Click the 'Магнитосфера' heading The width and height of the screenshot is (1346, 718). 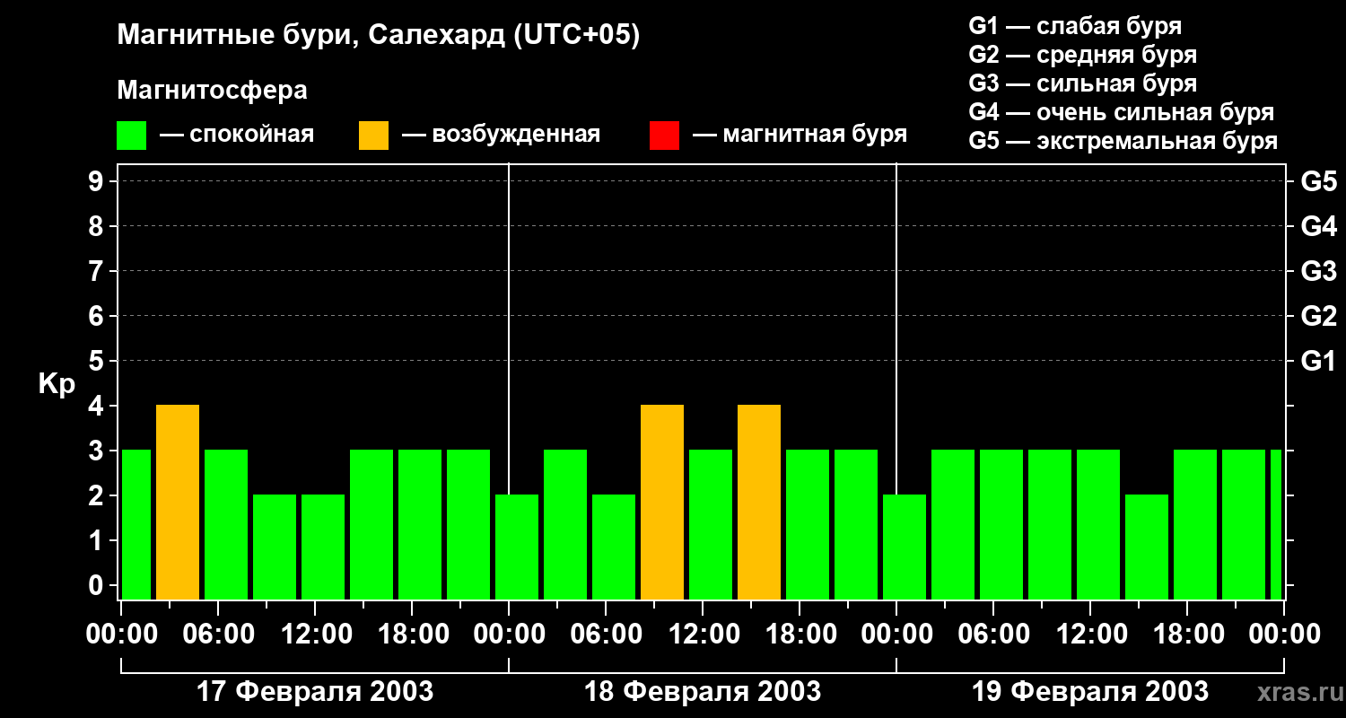pos(213,91)
